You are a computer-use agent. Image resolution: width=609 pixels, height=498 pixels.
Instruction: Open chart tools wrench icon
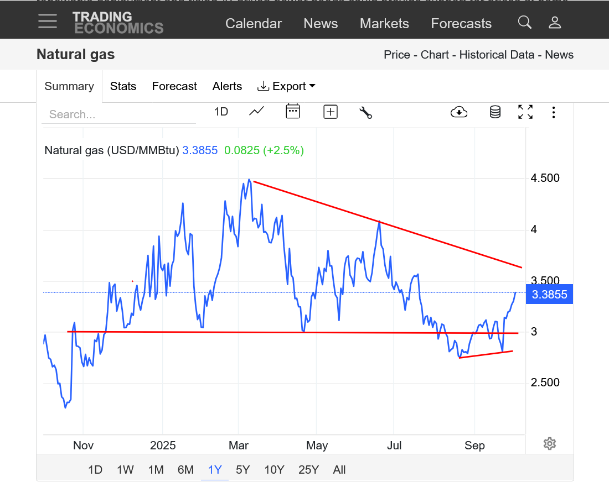[366, 112]
